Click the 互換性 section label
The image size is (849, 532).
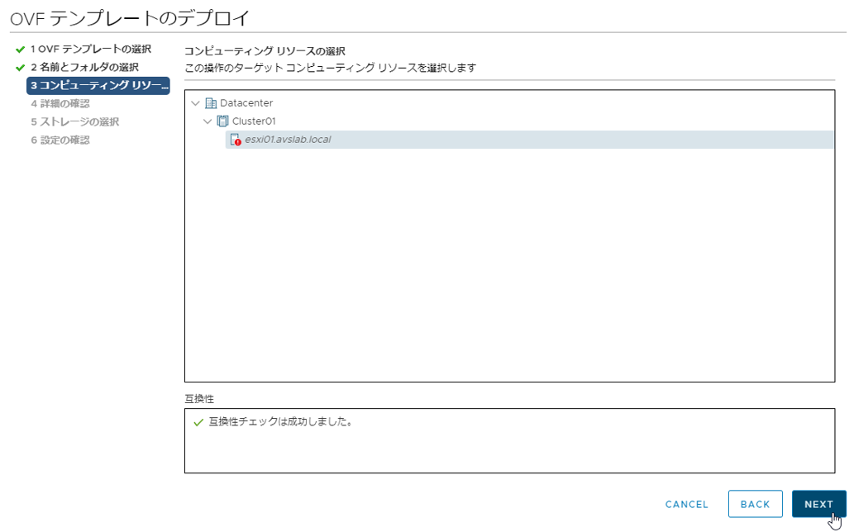coord(199,399)
